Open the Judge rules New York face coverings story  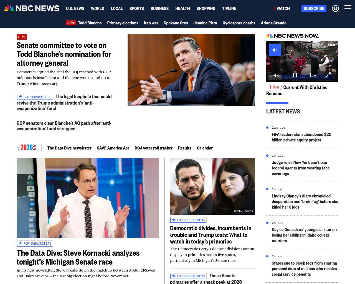pyautogui.click(x=301, y=168)
